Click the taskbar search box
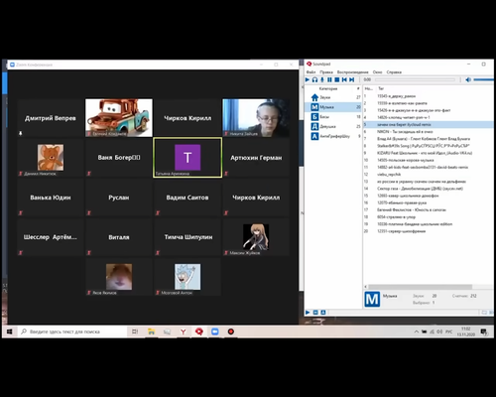 (x=72, y=331)
